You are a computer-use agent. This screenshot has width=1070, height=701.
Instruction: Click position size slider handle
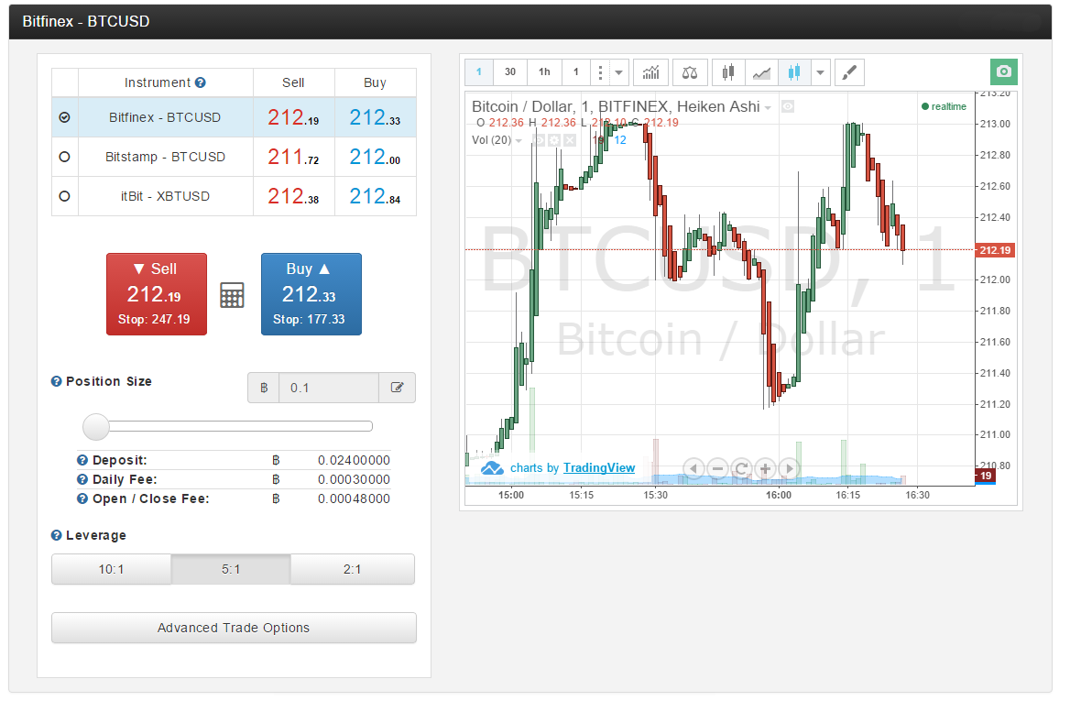(96, 427)
